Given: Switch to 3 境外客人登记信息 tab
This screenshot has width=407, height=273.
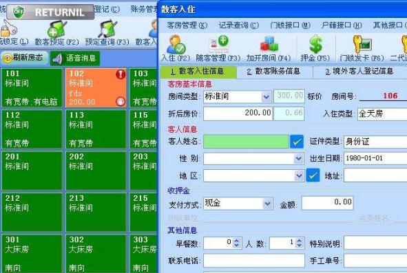Looking at the screenshot, I should (359, 72).
